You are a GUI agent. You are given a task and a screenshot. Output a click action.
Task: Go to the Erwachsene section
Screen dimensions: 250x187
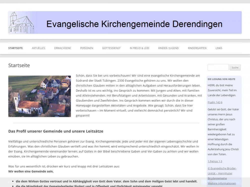[x=62, y=48]
